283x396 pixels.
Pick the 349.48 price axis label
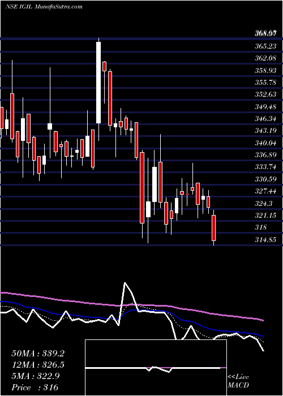[265, 106]
